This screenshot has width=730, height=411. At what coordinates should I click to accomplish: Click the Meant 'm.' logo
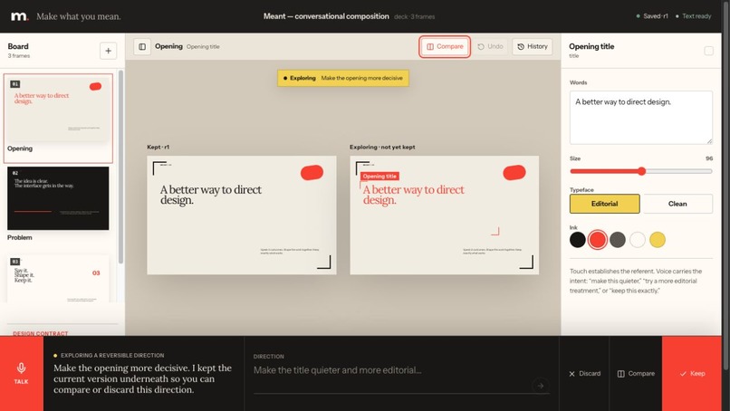(x=19, y=16)
